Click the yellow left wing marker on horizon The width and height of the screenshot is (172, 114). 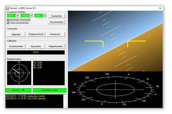94,42
